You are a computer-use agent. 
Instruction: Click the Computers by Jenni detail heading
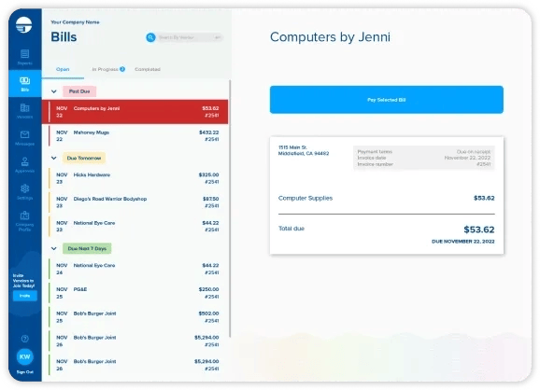coord(330,37)
